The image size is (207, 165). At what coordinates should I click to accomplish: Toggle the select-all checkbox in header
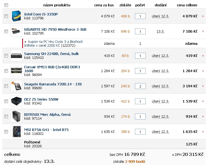6,5
